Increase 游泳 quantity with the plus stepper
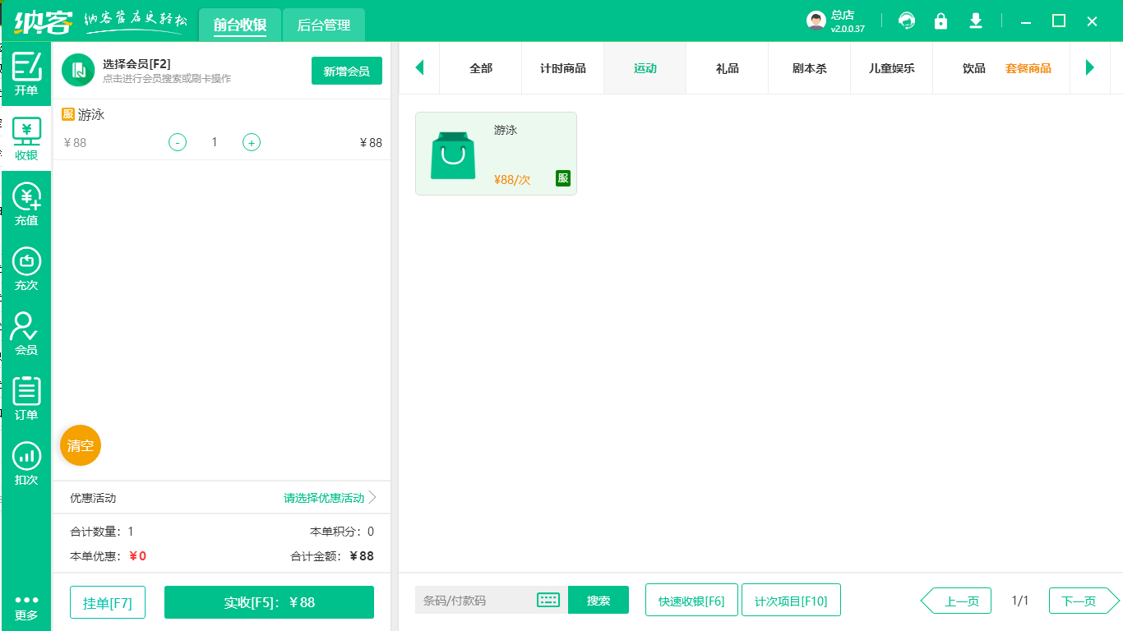The image size is (1123, 631). click(251, 141)
